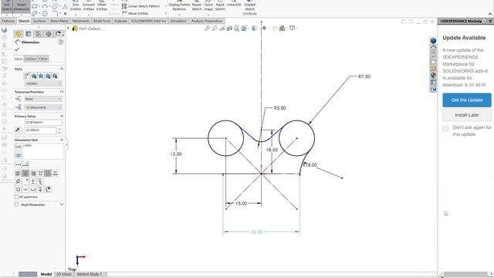The image size is (494, 278).
Task: Toggle left justify for dimension text
Action: point(18,173)
